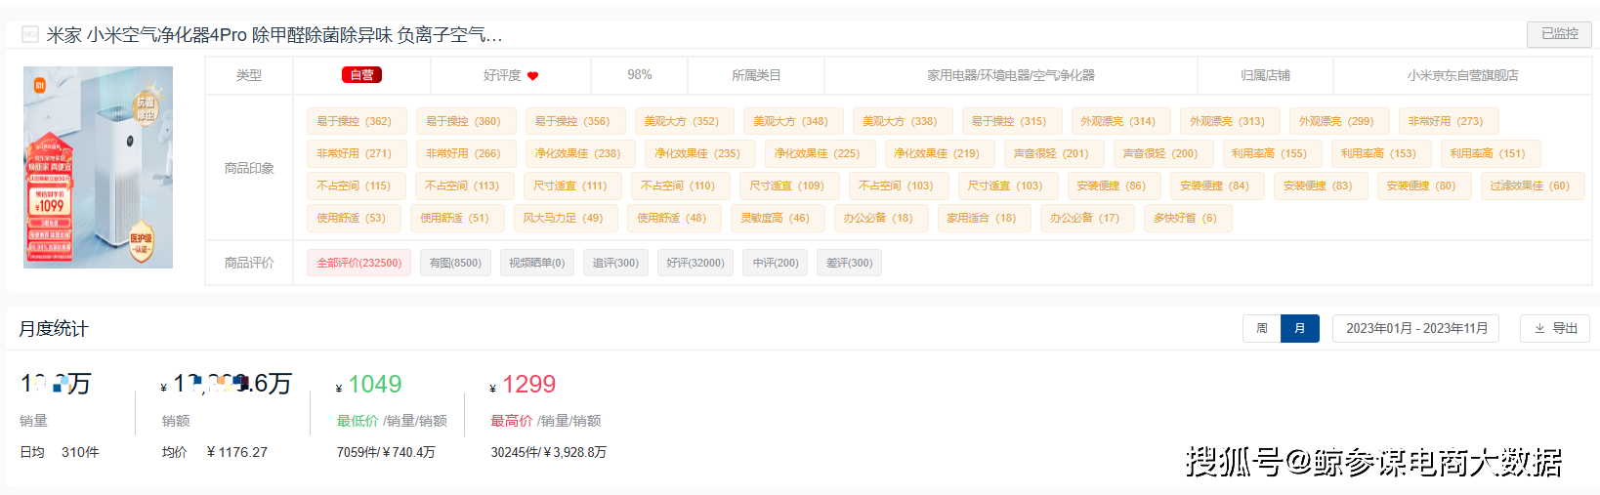The height and width of the screenshot is (495, 1600).
Task: Select the 安装便捷 (86) impression tag
Action: coord(1113,186)
